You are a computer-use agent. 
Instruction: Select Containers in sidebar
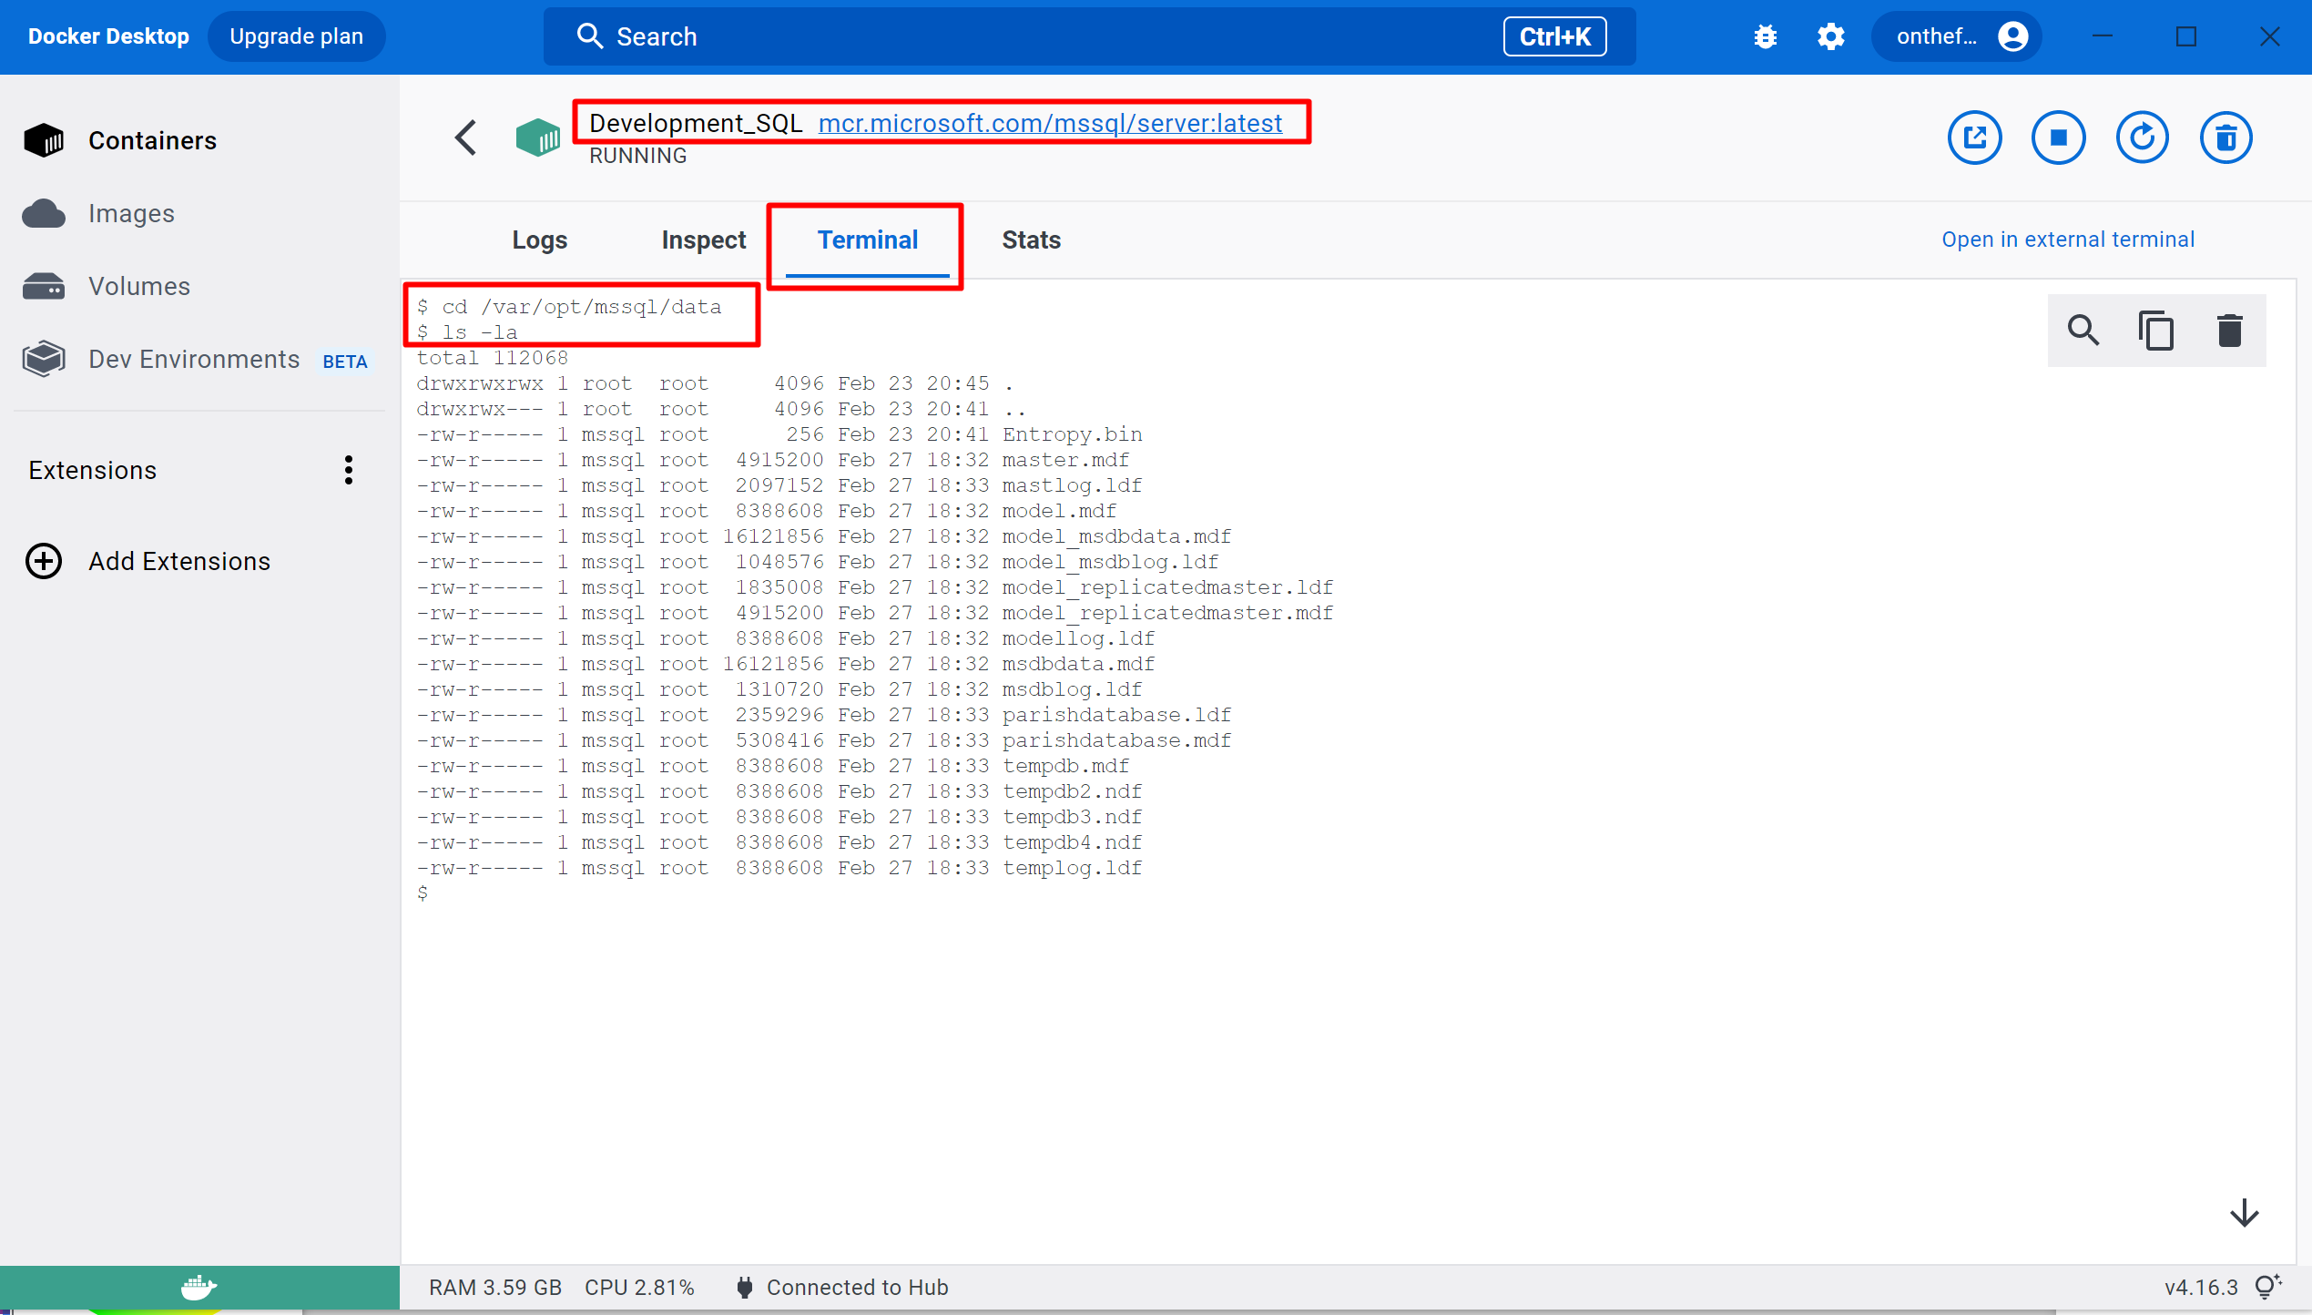[152, 140]
